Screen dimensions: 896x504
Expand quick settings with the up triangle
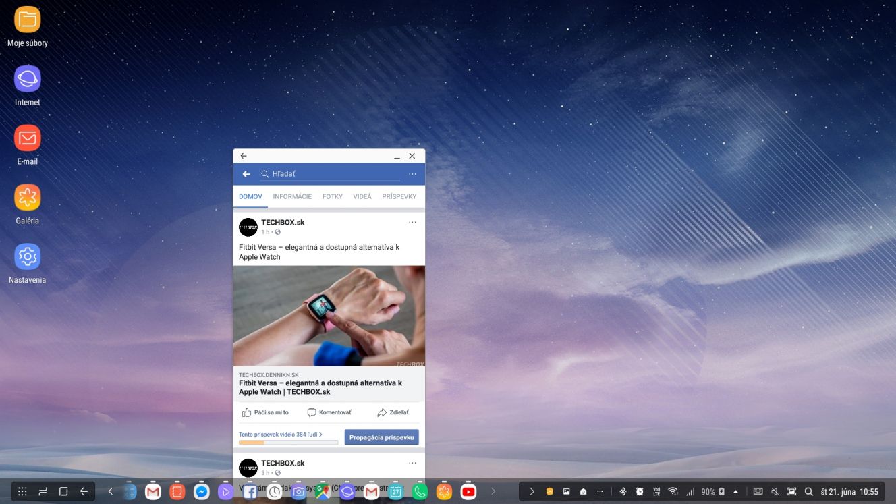[735, 492]
